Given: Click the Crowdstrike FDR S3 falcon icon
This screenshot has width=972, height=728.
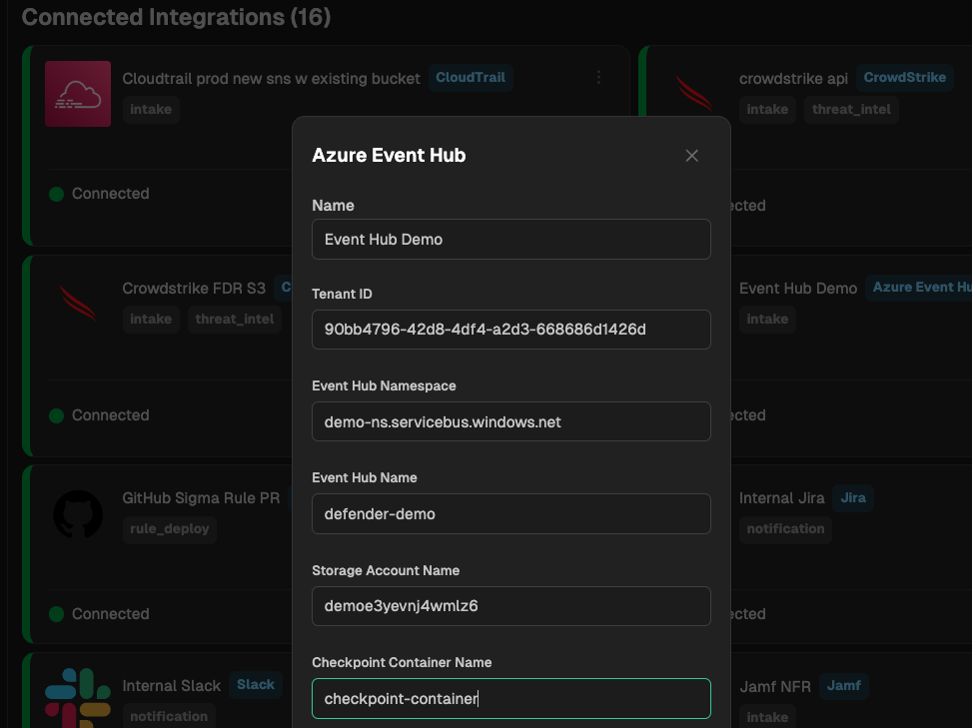Looking at the screenshot, I should click(x=78, y=303).
